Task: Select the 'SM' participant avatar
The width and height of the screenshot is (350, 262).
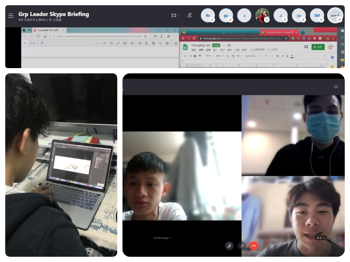Action: coord(317,15)
